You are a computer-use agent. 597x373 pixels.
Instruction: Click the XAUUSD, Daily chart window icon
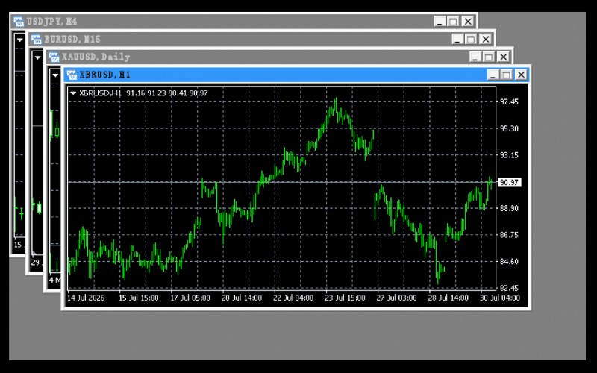[54, 57]
